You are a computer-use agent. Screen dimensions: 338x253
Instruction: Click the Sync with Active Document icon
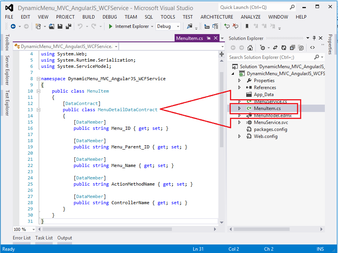tap(275, 48)
